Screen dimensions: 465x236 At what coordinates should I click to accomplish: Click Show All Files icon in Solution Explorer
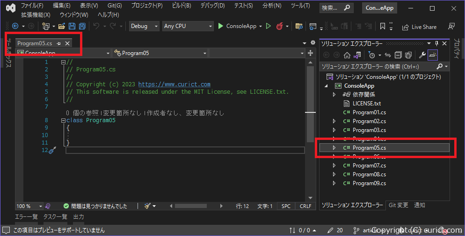tap(408, 55)
